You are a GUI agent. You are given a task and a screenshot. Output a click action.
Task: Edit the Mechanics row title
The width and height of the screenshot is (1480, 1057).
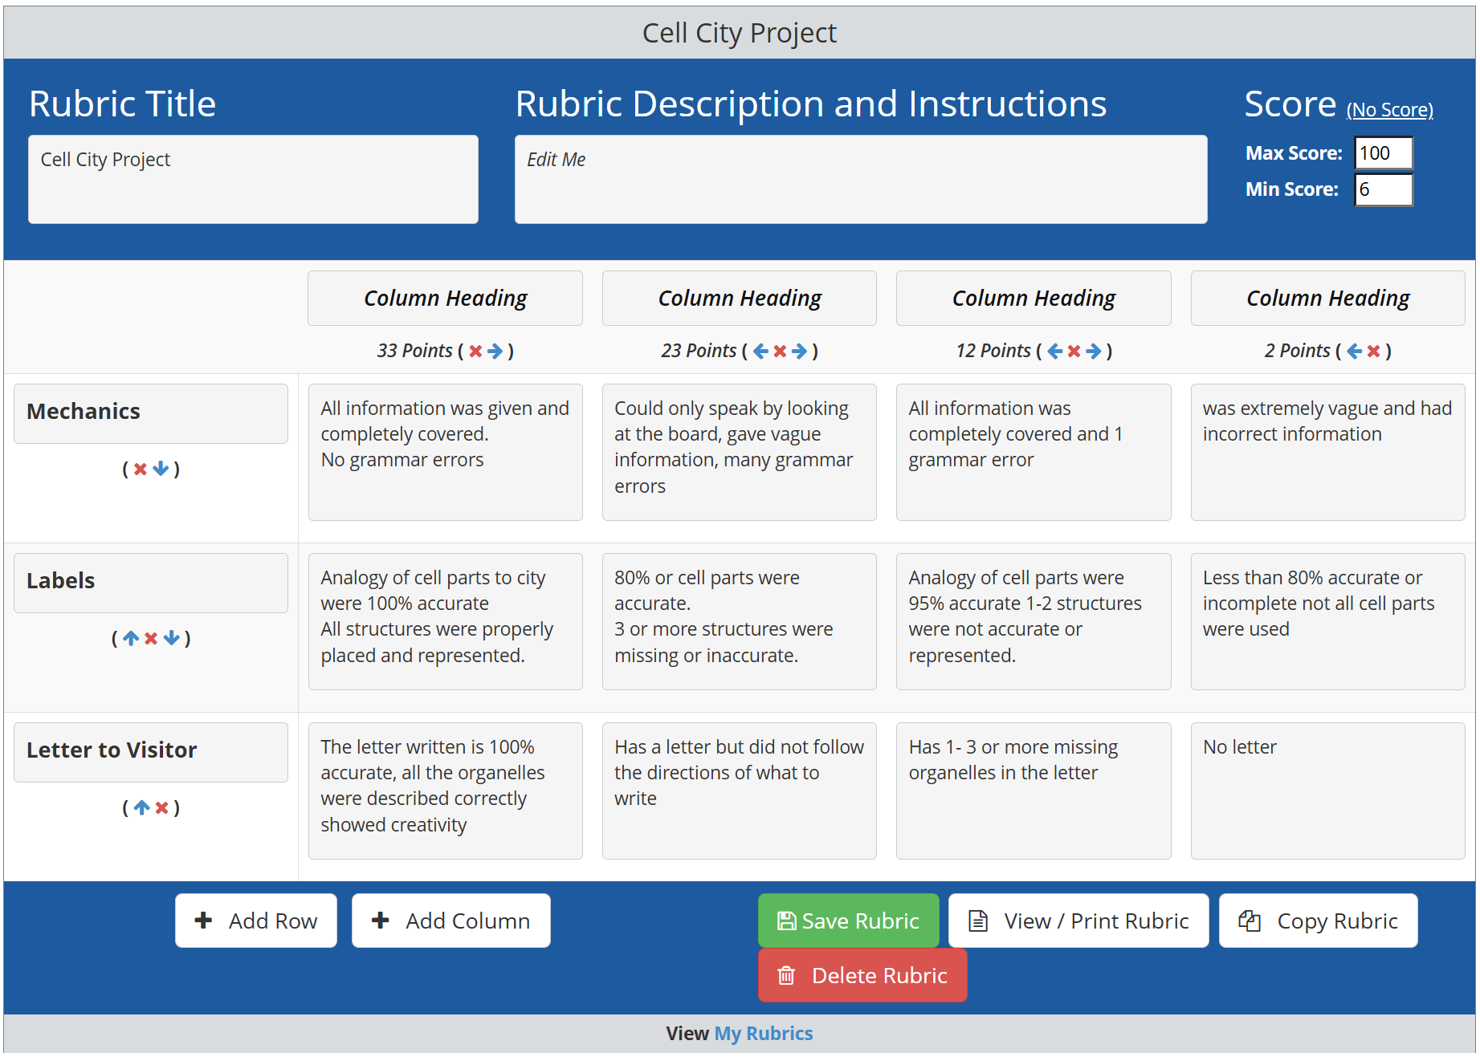coord(151,413)
